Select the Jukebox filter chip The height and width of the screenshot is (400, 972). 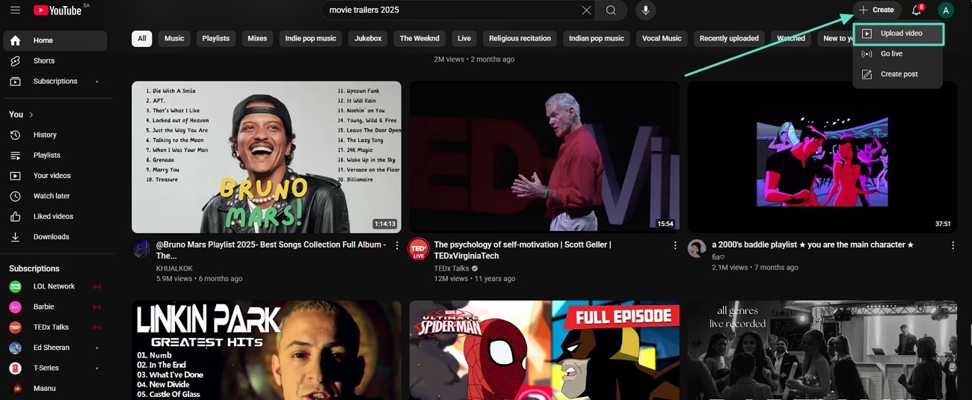(x=368, y=38)
